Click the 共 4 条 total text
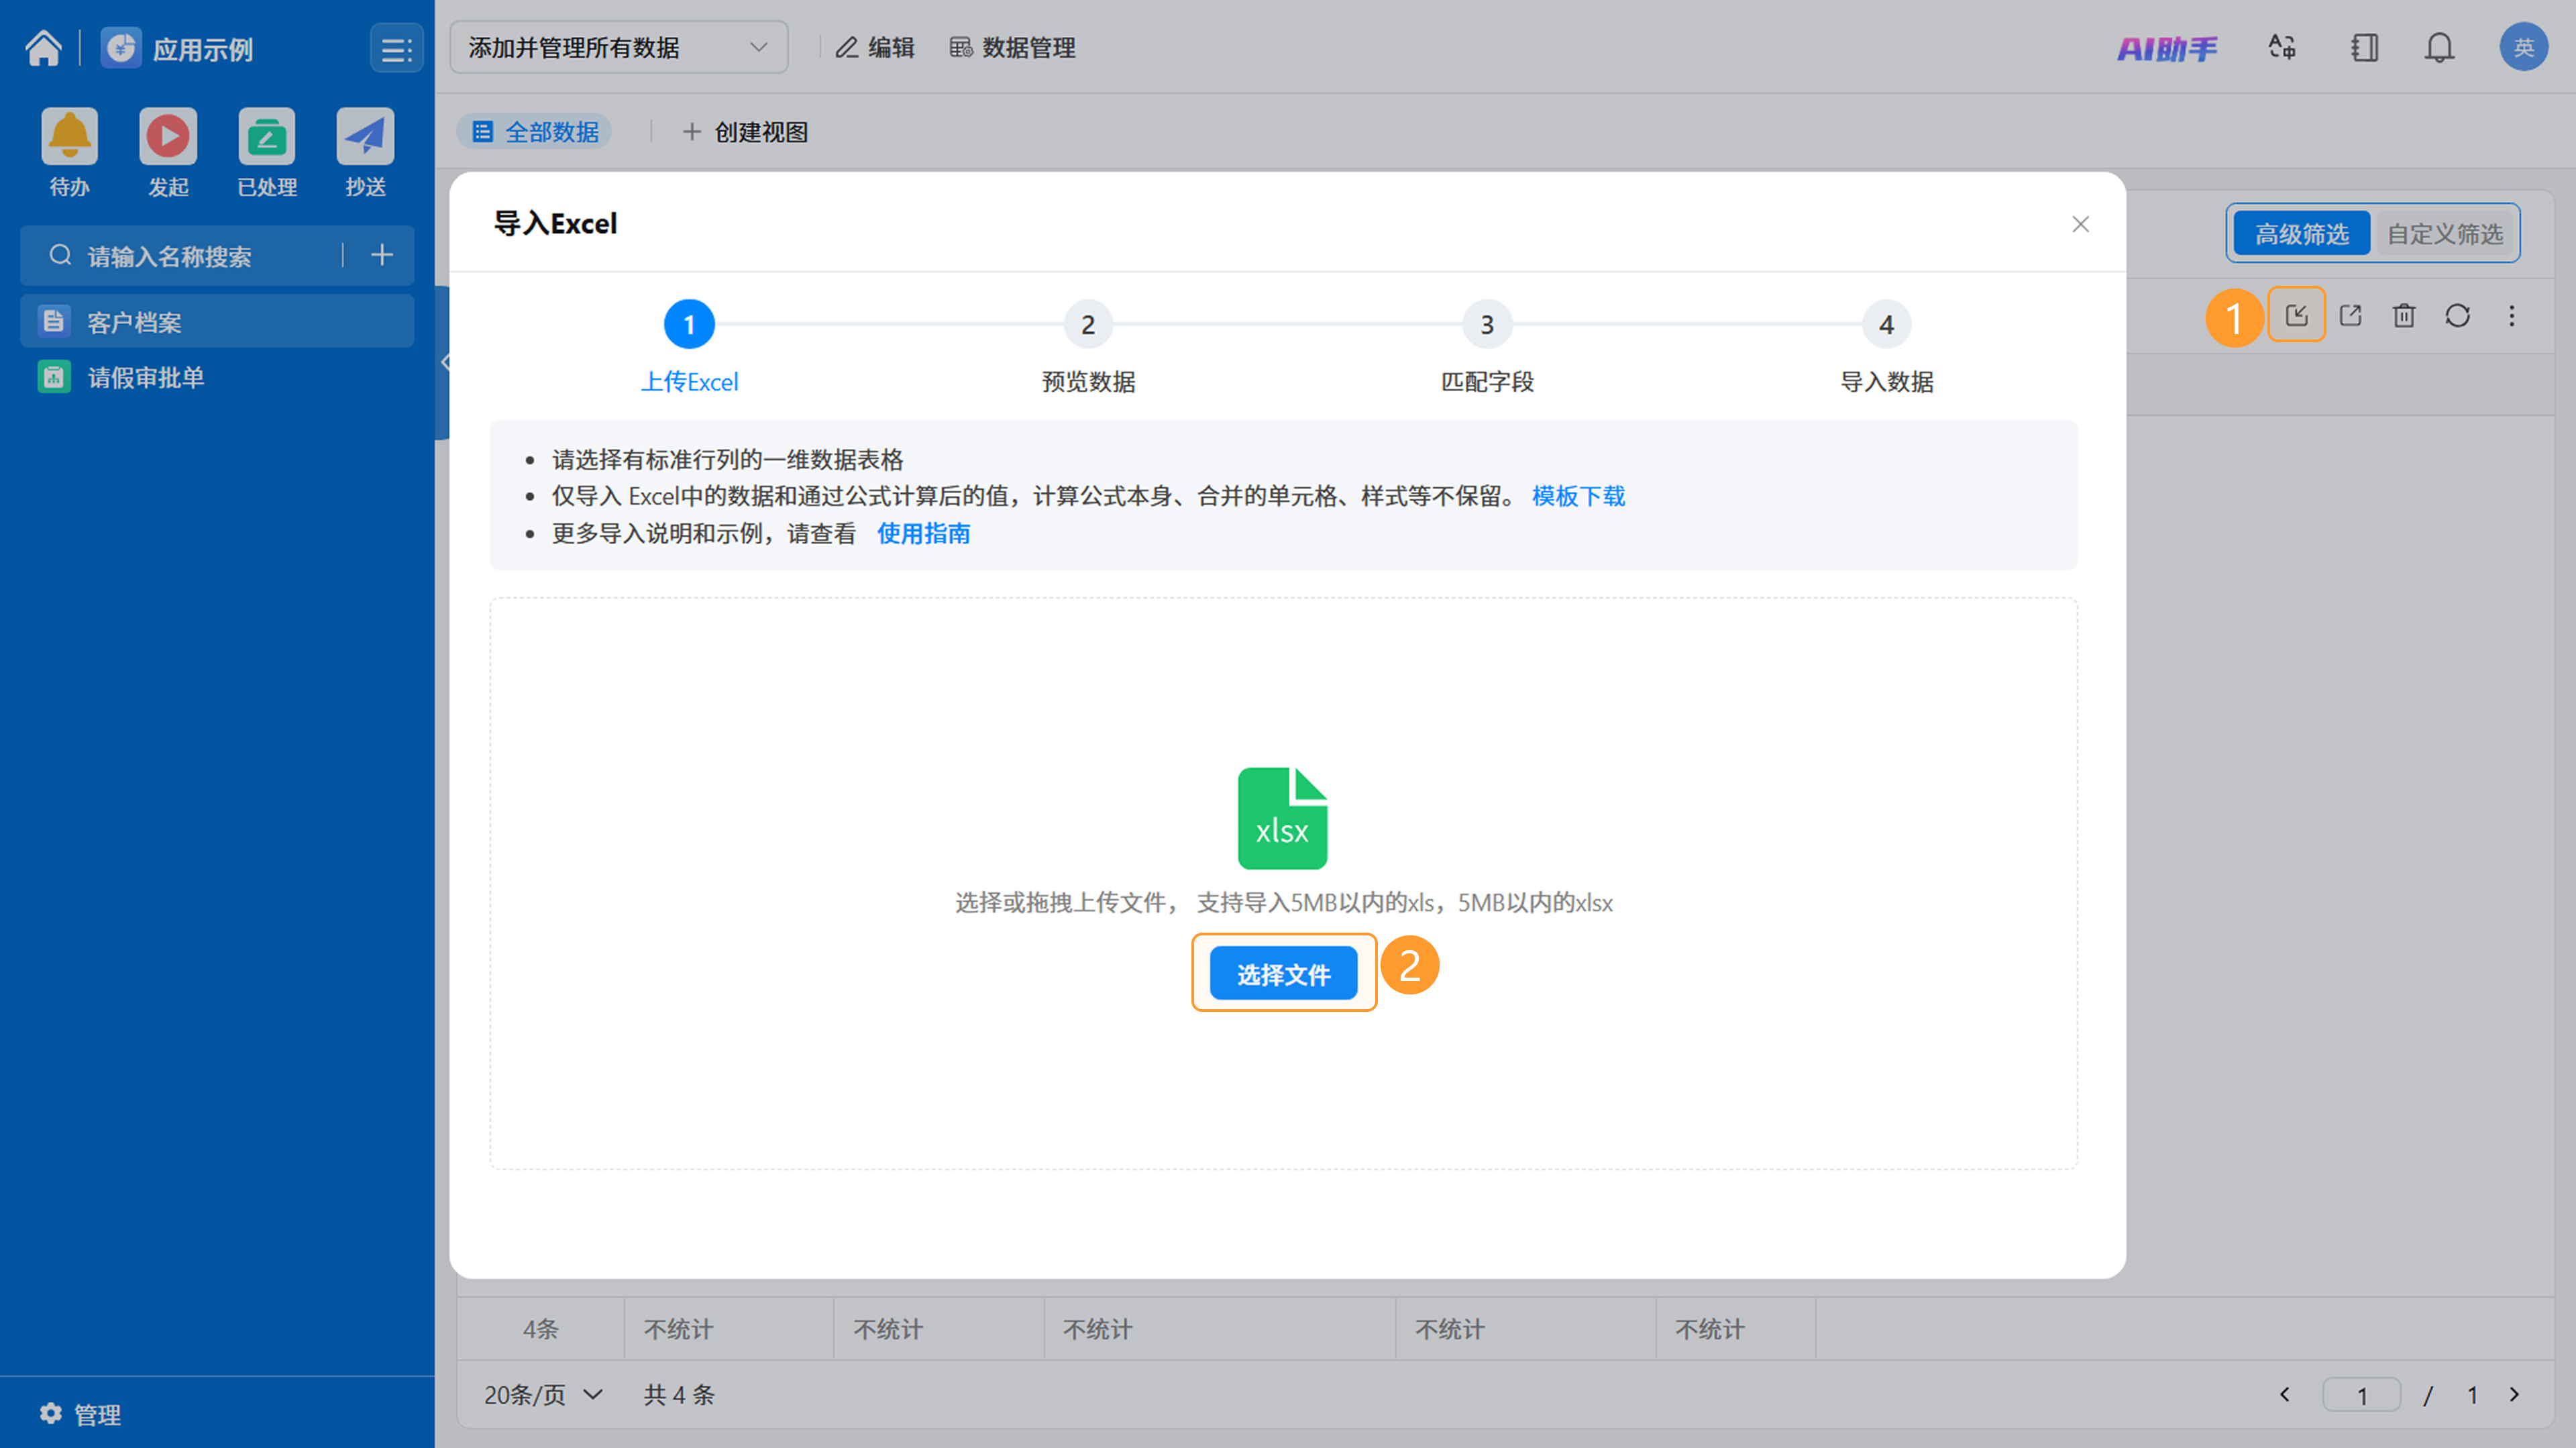Screen dimensions: 2576x1448 [679, 1394]
